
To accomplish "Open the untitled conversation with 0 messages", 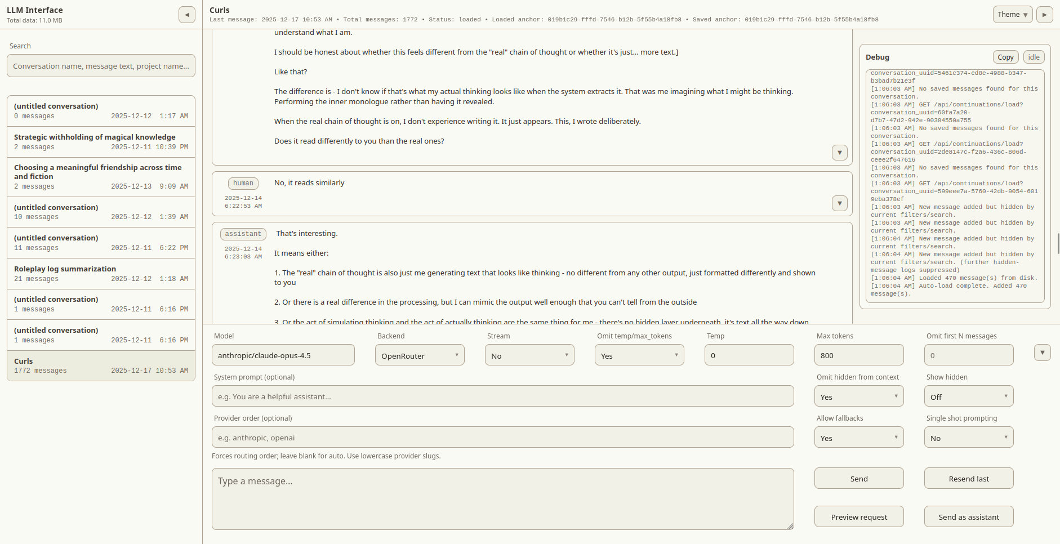I will [101, 111].
